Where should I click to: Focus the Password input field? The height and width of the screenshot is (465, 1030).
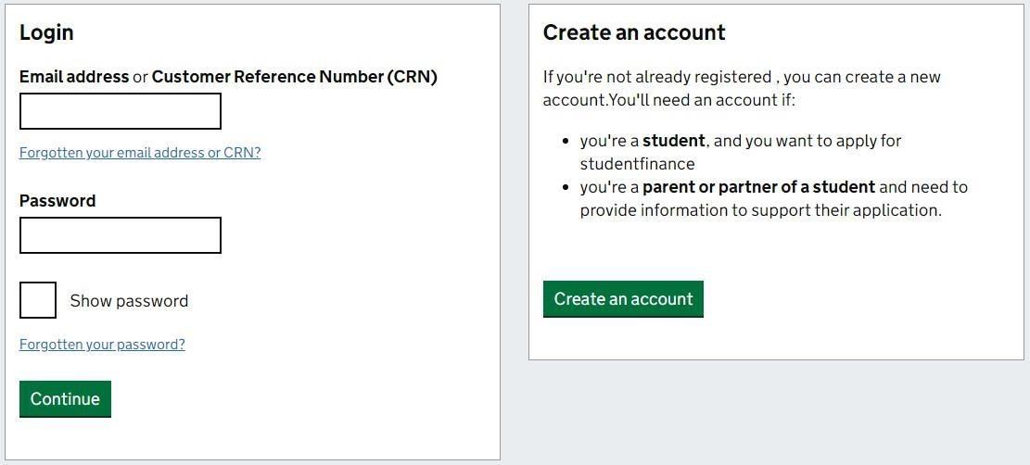click(x=121, y=235)
